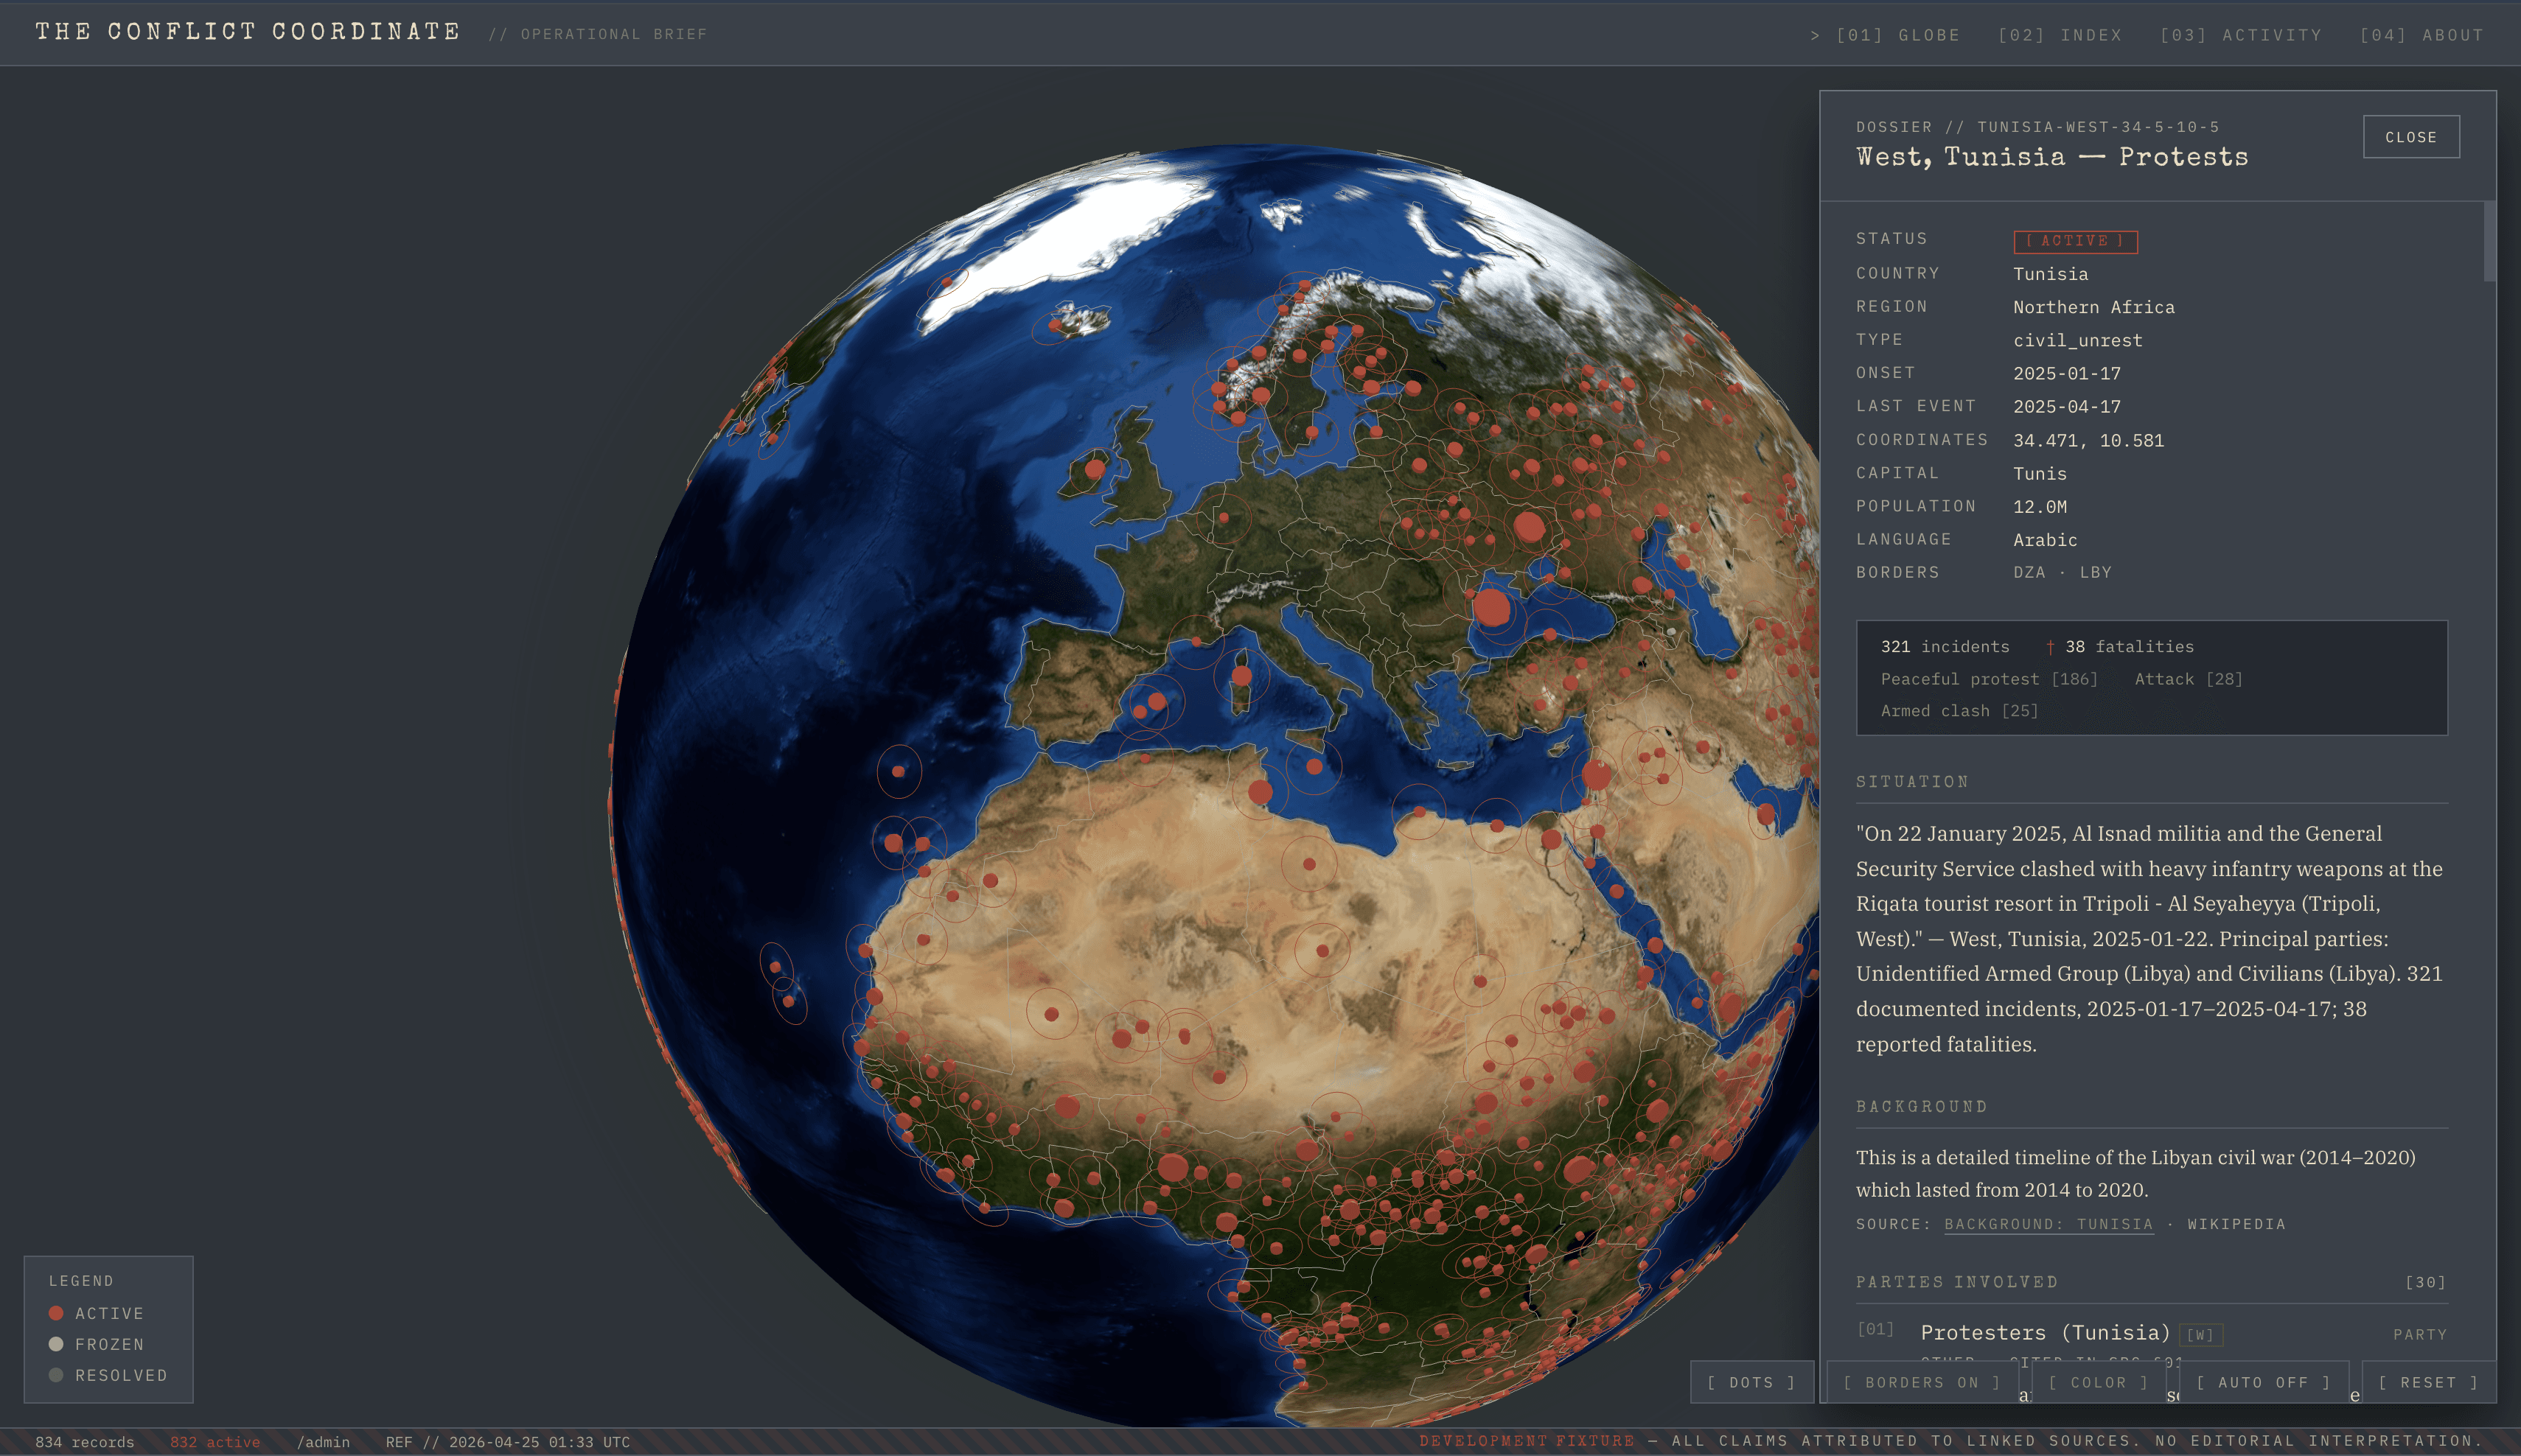Select the large marker on Tunisia's coast

click(x=1260, y=792)
